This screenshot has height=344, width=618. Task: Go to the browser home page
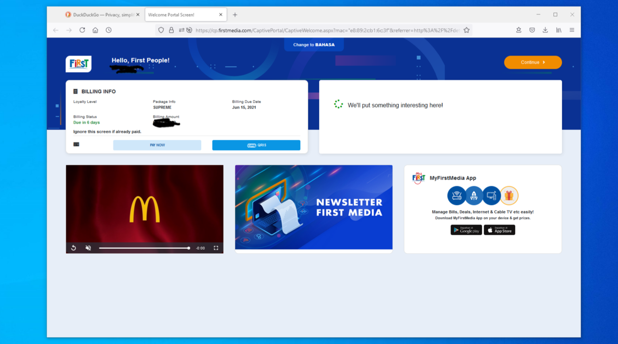point(95,30)
